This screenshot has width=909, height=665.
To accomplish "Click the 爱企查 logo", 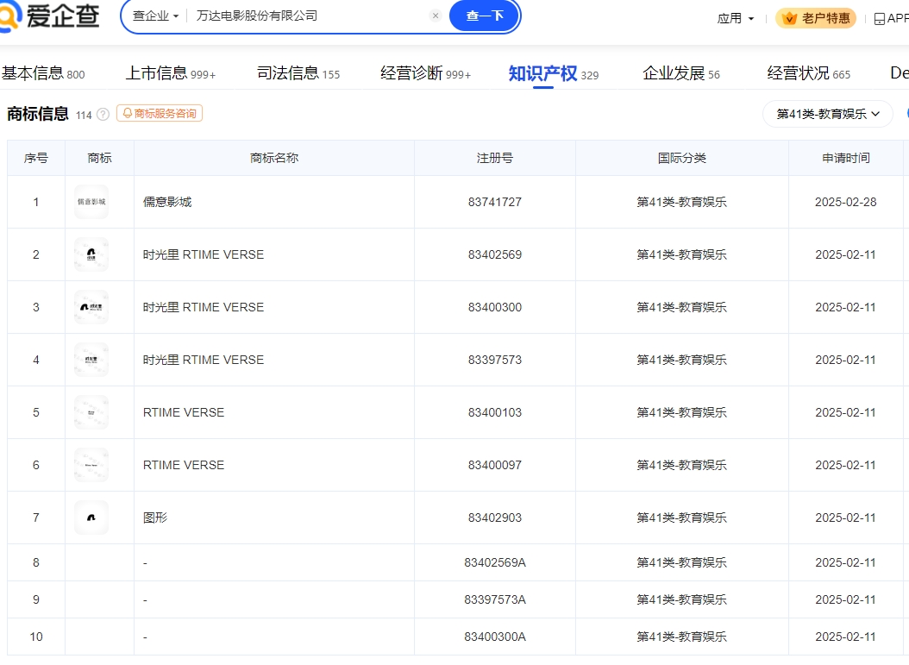I will tap(48, 16).
